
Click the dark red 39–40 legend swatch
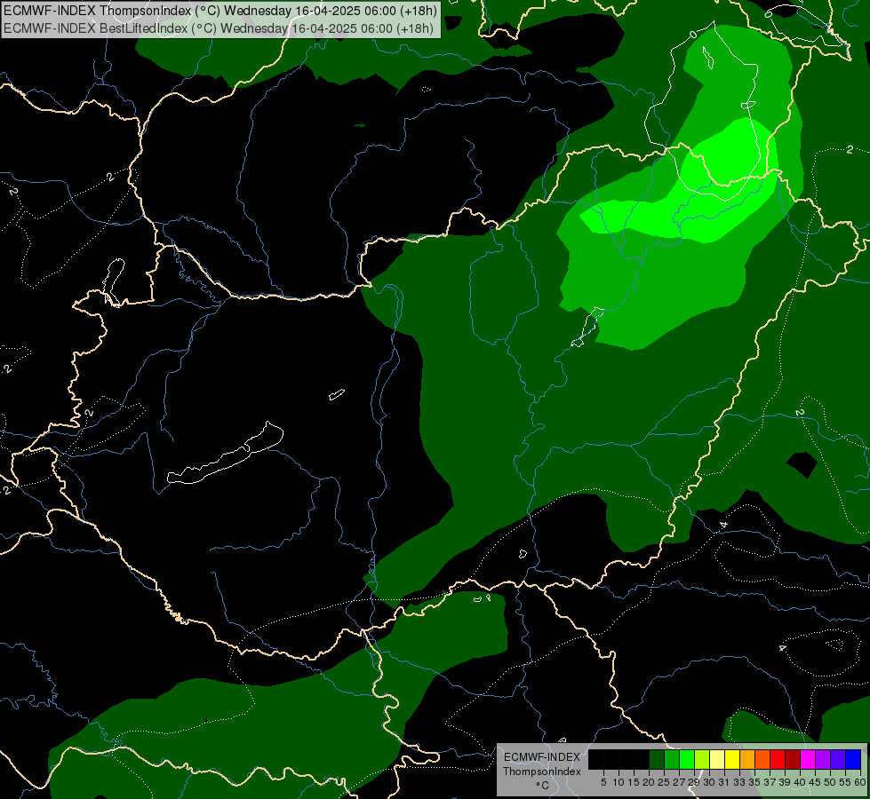(793, 759)
